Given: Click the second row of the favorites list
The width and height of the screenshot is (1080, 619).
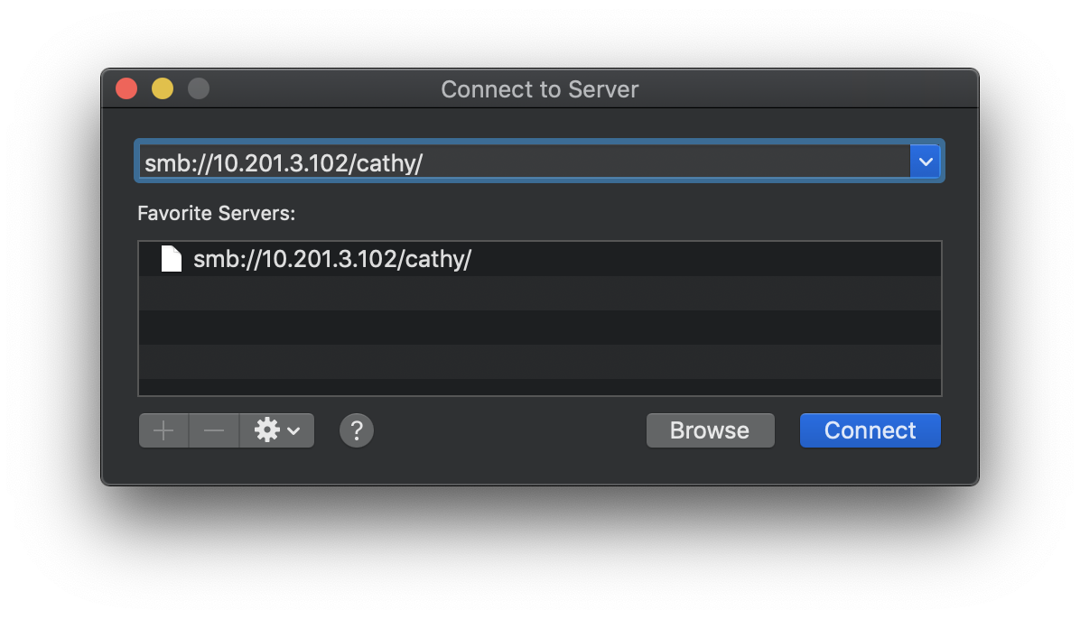Looking at the screenshot, I should [x=540, y=293].
